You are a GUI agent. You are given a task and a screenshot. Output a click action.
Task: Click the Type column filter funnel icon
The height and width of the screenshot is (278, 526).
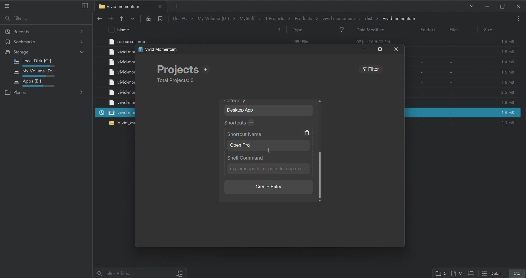tap(342, 30)
